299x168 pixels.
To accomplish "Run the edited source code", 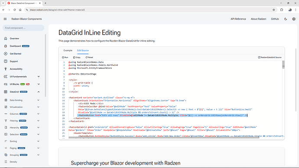I will click(x=65, y=57).
